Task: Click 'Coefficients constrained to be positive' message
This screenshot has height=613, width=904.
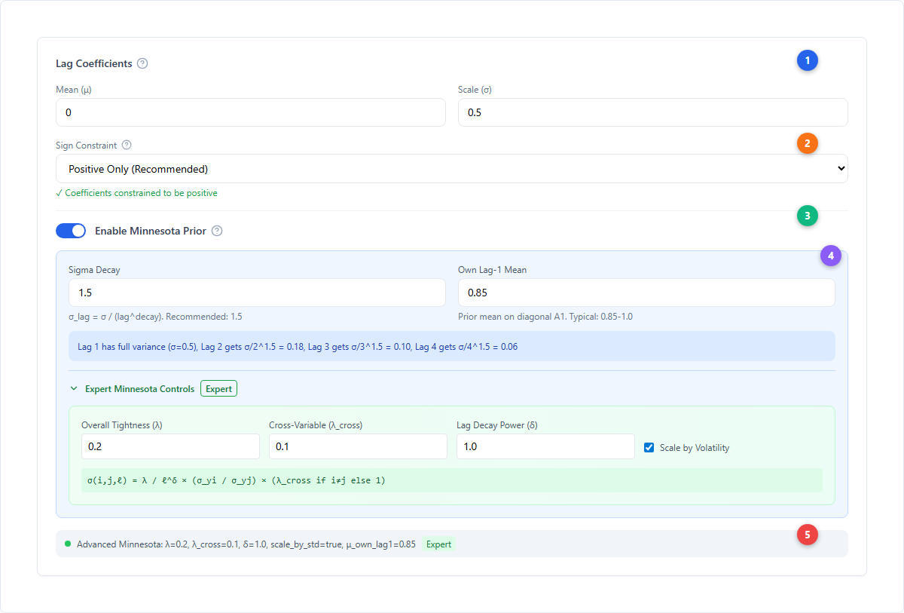Action: coord(136,193)
